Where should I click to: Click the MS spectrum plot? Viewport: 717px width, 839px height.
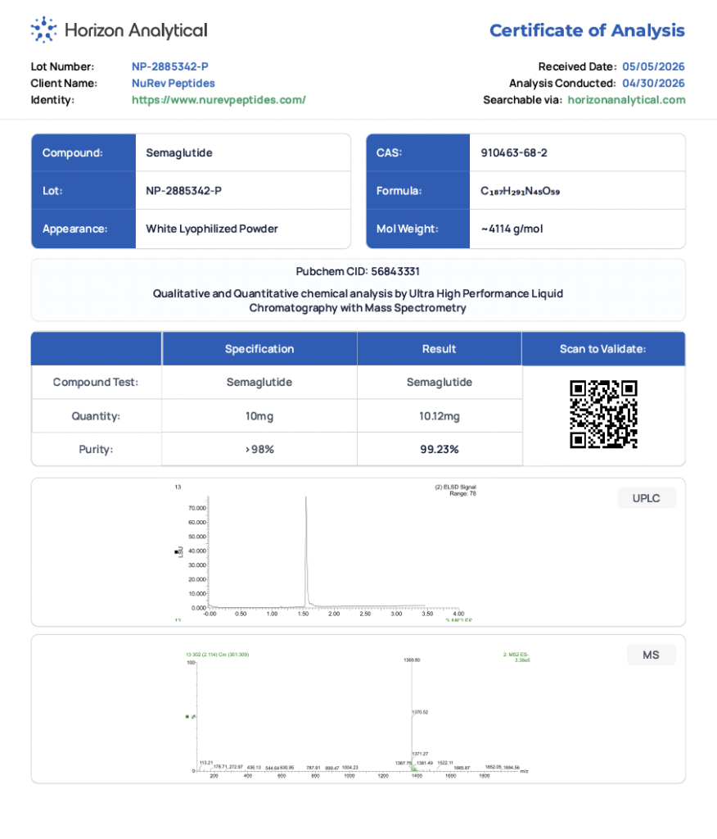357,714
